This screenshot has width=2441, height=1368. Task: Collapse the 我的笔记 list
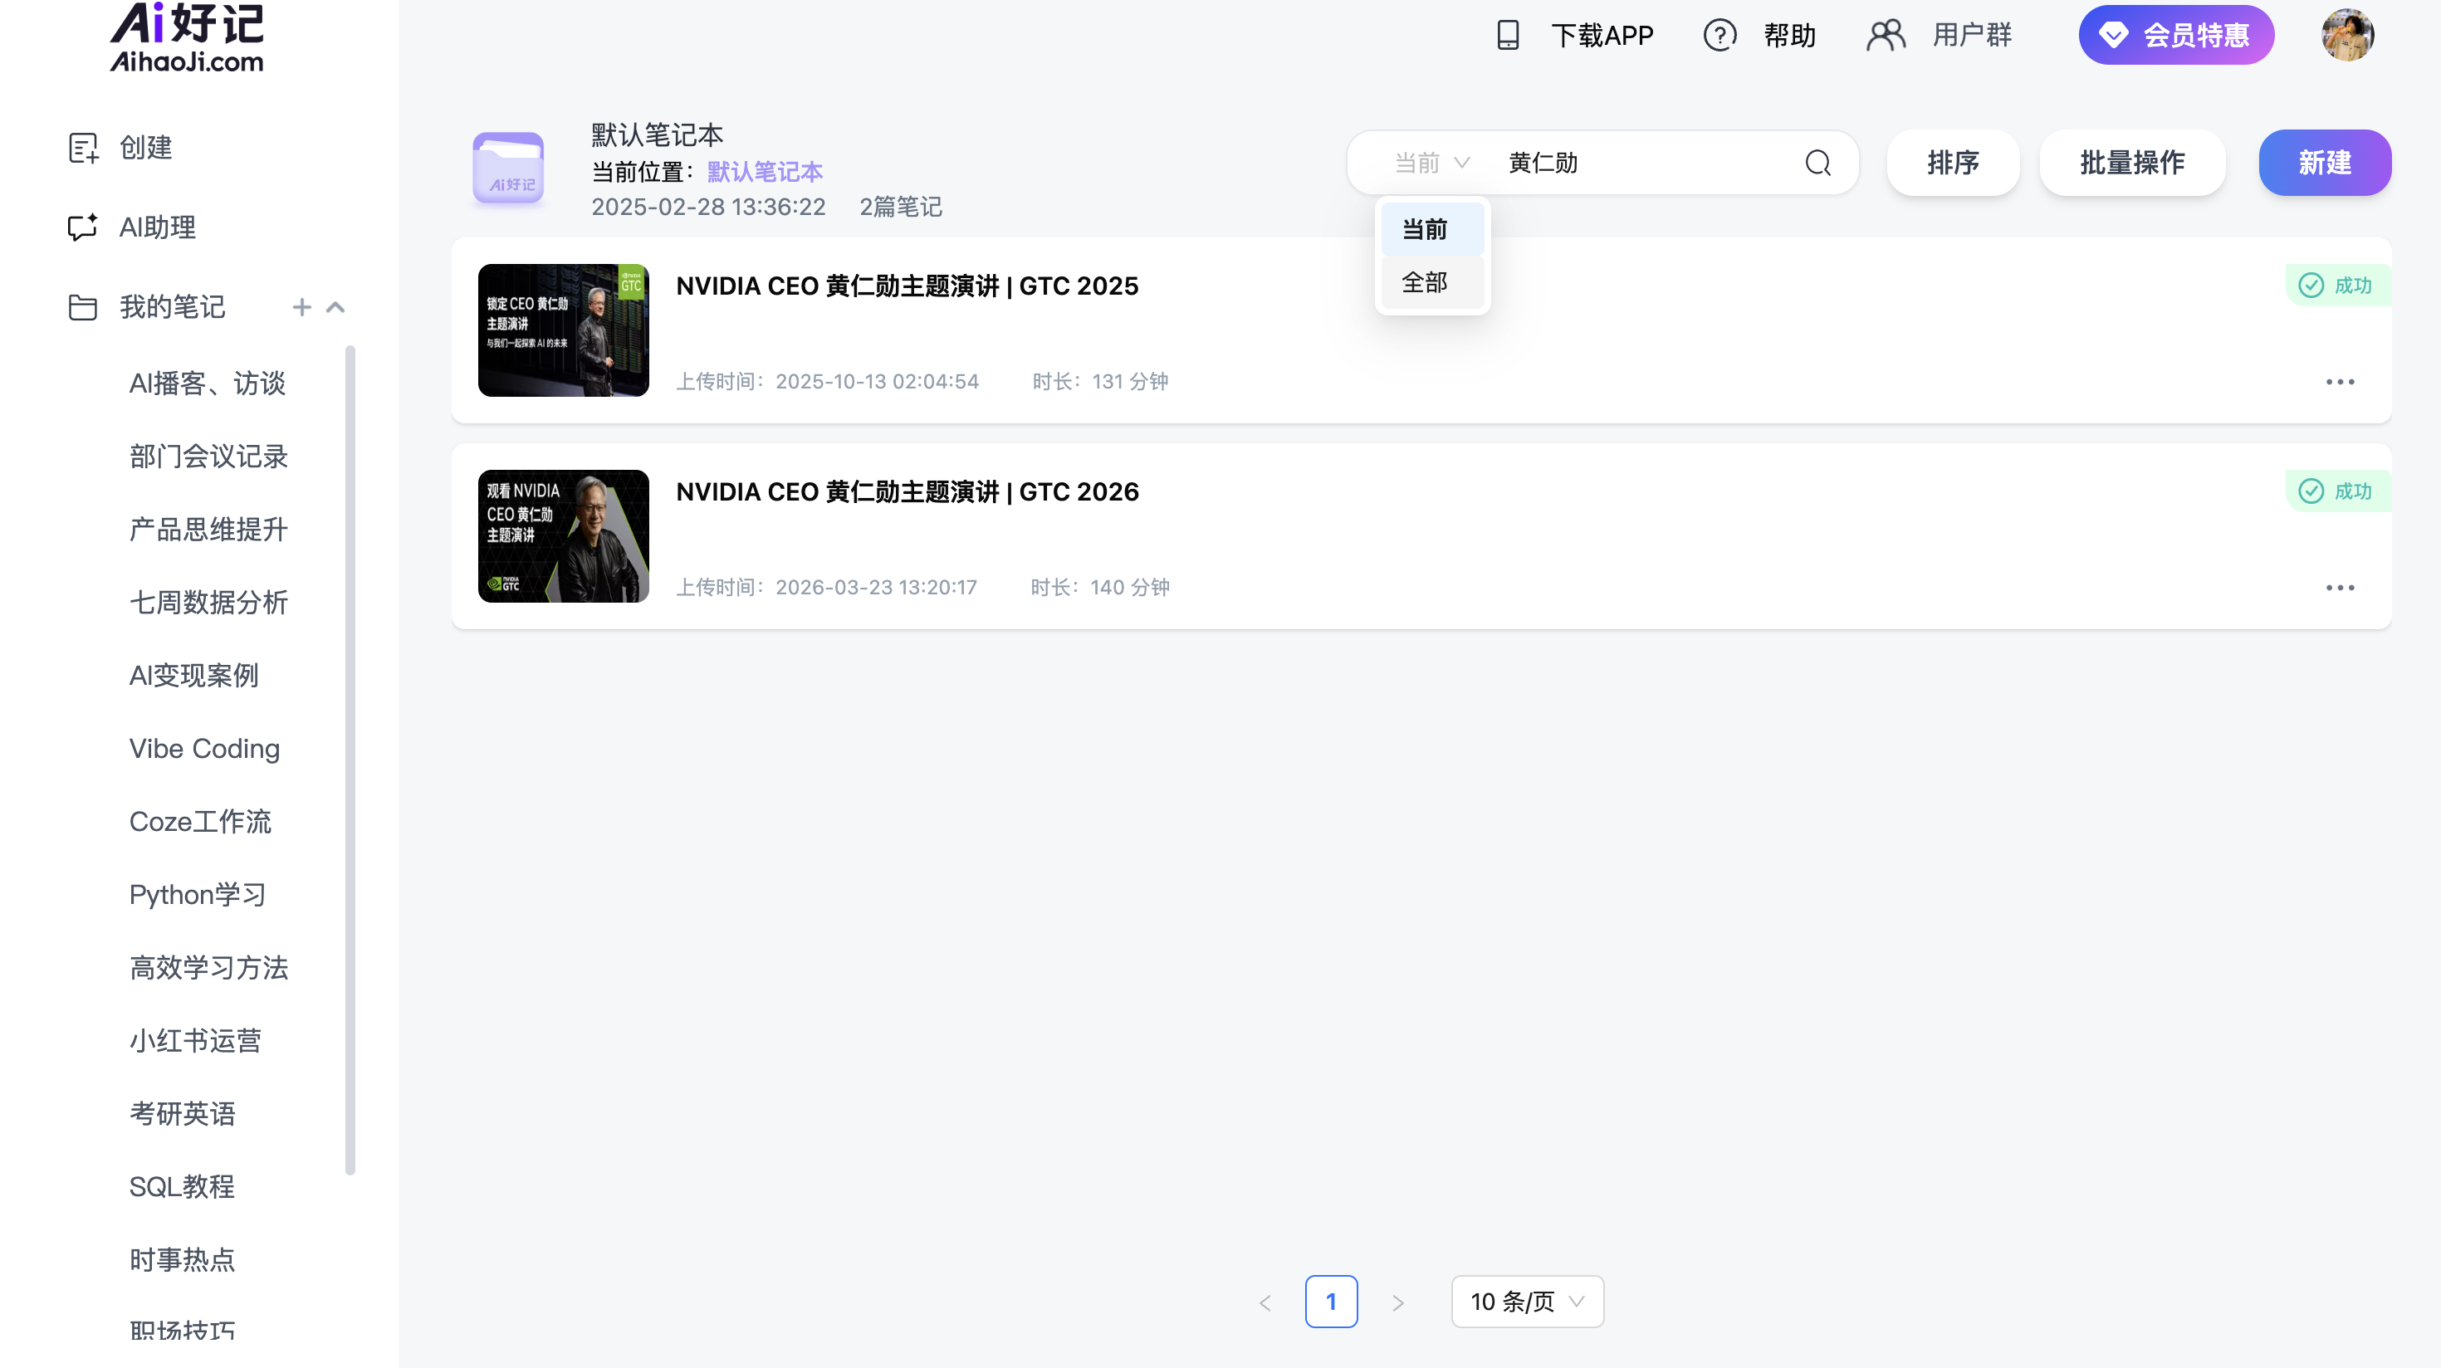tap(335, 307)
